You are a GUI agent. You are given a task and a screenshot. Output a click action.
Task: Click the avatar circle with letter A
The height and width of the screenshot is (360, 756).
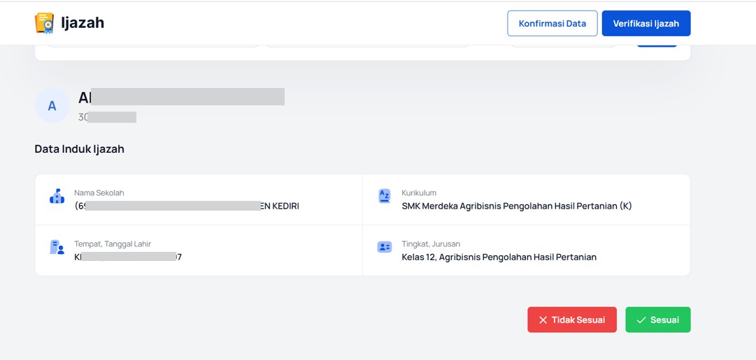coord(52,105)
